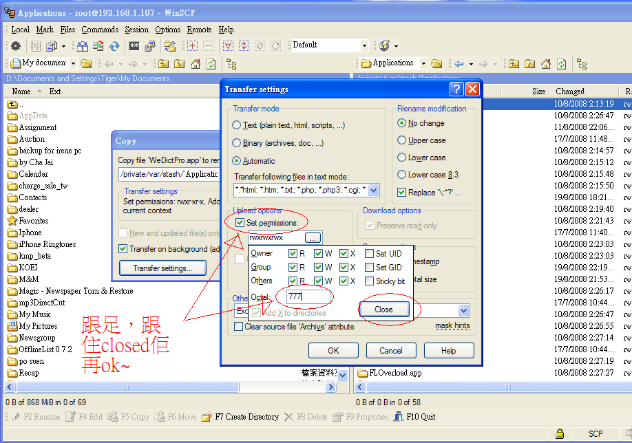This screenshot has height=443, width=632.
Task: Open the Session menu
Action: [136, 30]
